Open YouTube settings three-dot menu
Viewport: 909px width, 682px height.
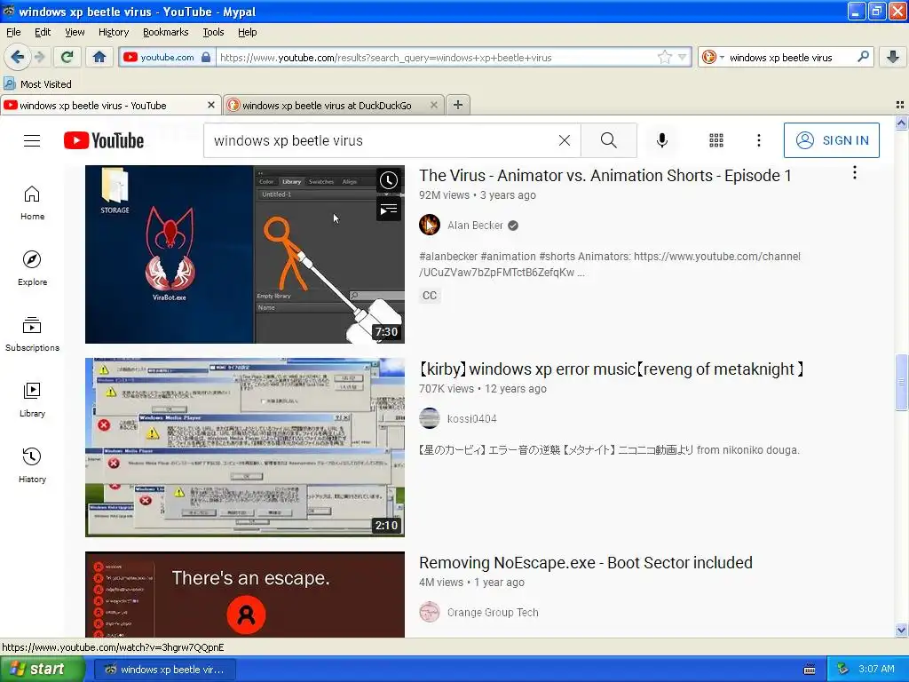pos(758,140)
